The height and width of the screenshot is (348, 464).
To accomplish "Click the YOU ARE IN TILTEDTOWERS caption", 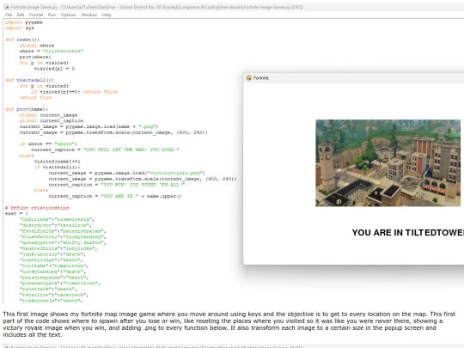I will [408, 233].
